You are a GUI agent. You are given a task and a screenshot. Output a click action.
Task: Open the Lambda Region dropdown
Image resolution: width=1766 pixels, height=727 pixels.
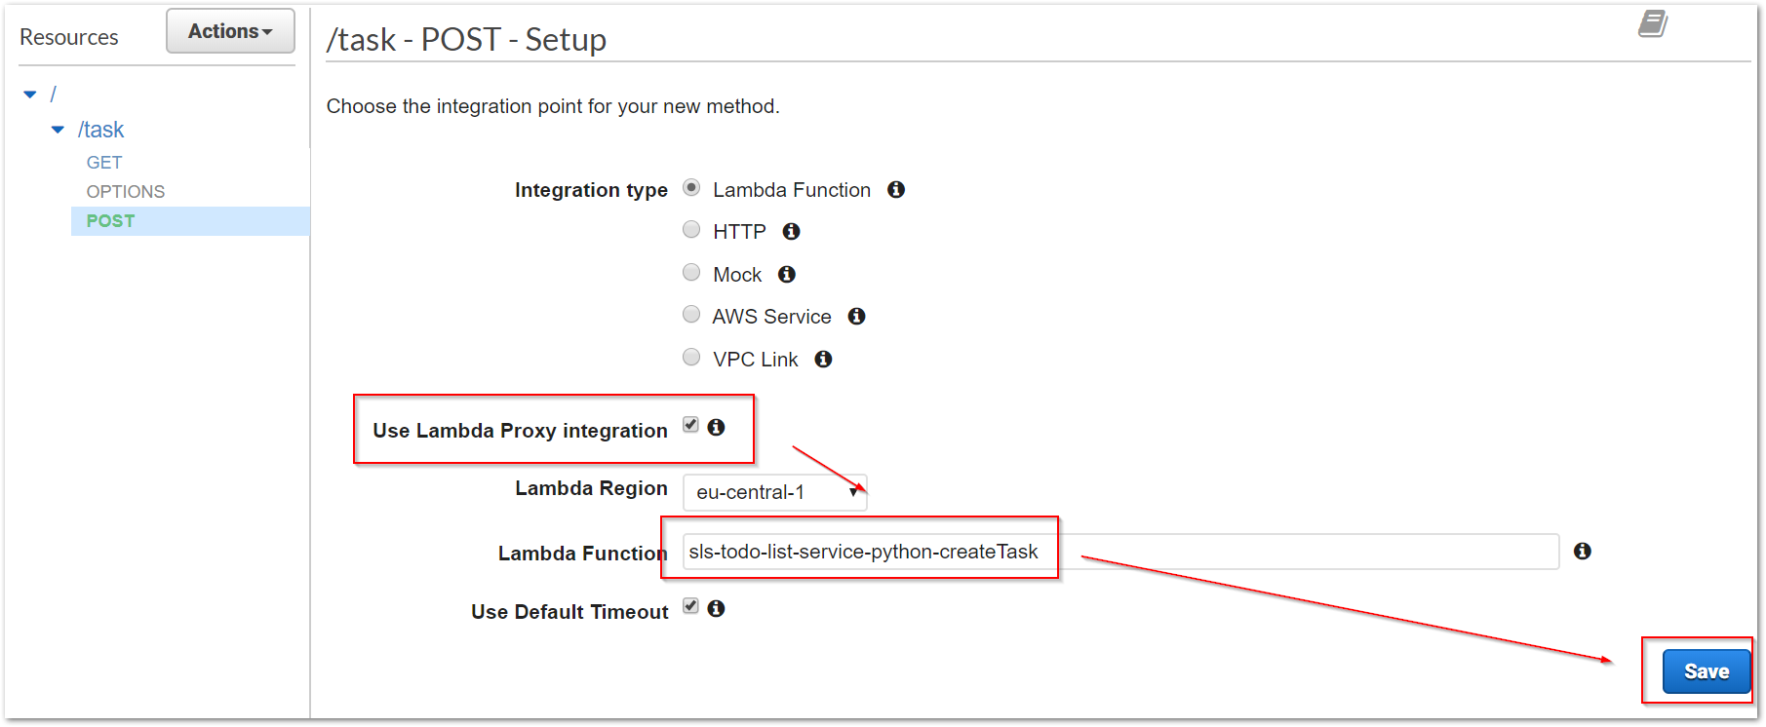pyautogui.click(x=774, y=492)
